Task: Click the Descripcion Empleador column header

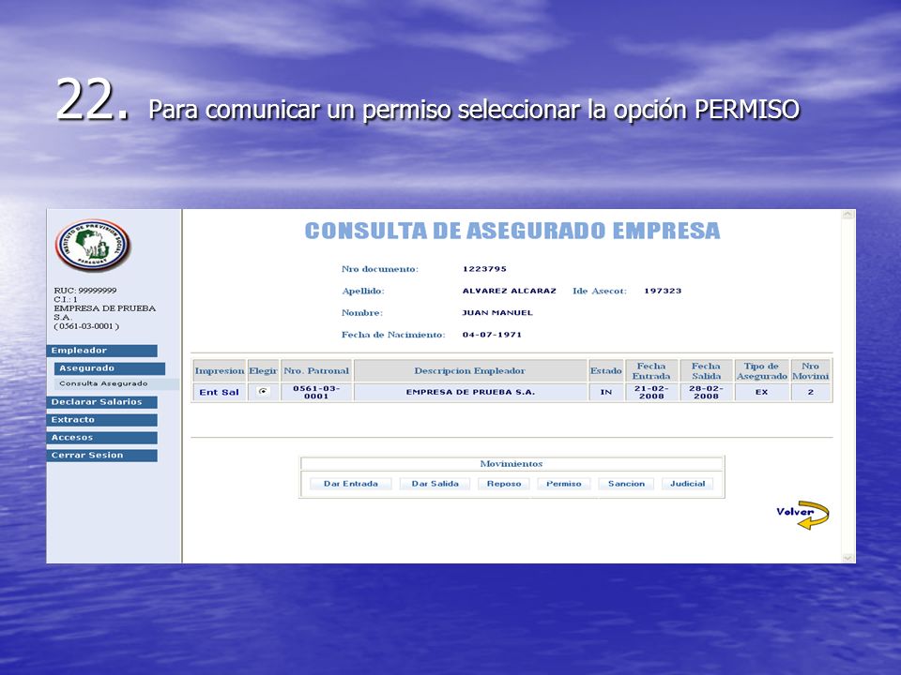Action: point(470,371)
